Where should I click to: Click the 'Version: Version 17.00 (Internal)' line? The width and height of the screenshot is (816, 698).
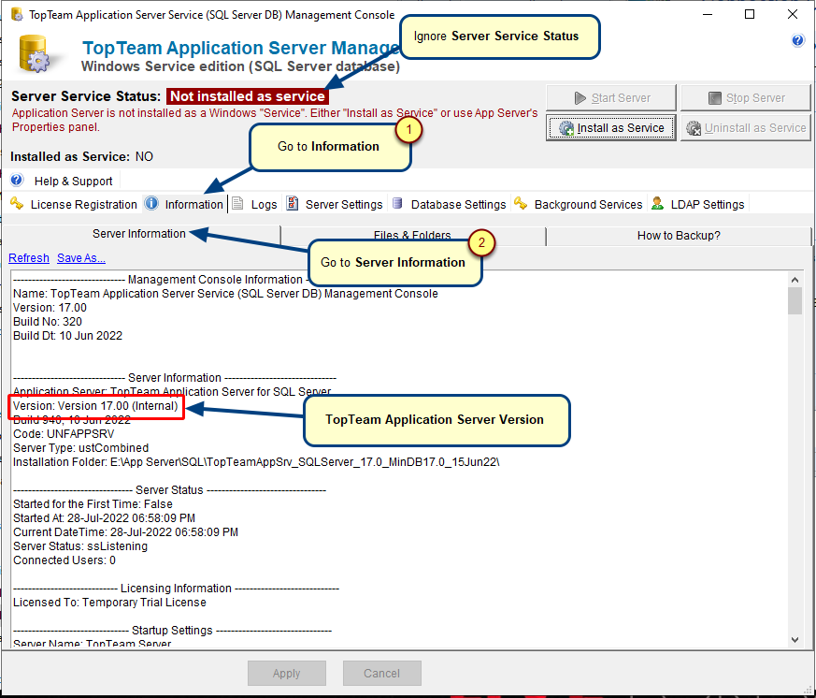tap(95, 406)
